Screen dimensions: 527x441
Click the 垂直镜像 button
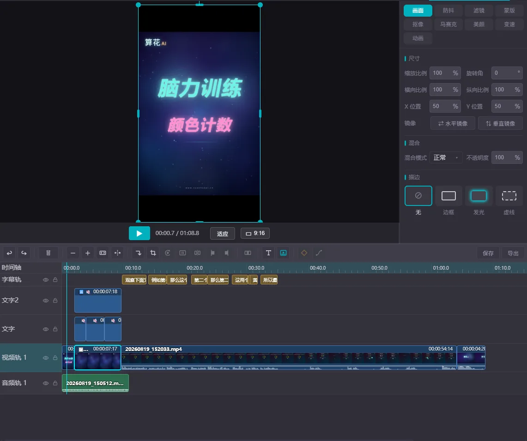(501, 123)
